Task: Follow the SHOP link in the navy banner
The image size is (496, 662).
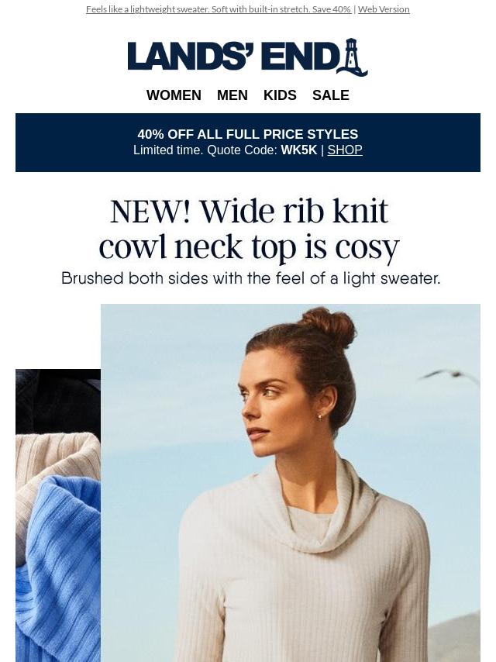Action: (345, 150)
